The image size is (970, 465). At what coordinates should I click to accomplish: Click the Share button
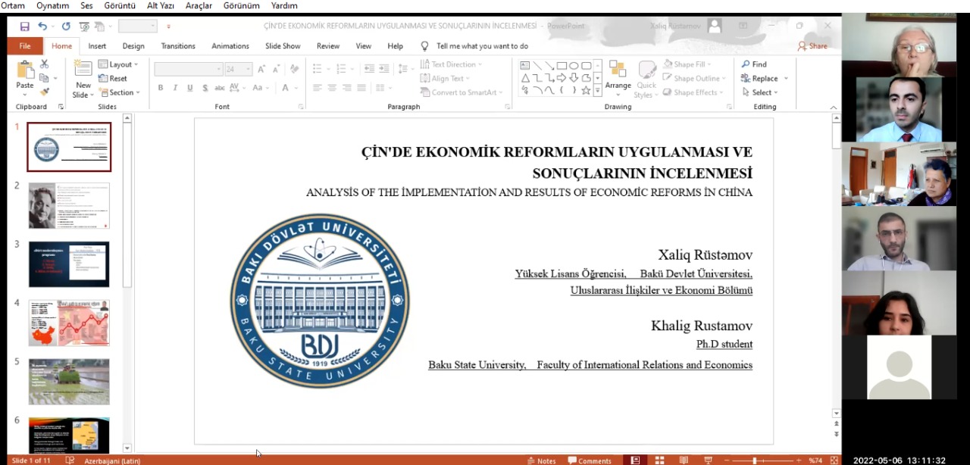tap(812, 46)
